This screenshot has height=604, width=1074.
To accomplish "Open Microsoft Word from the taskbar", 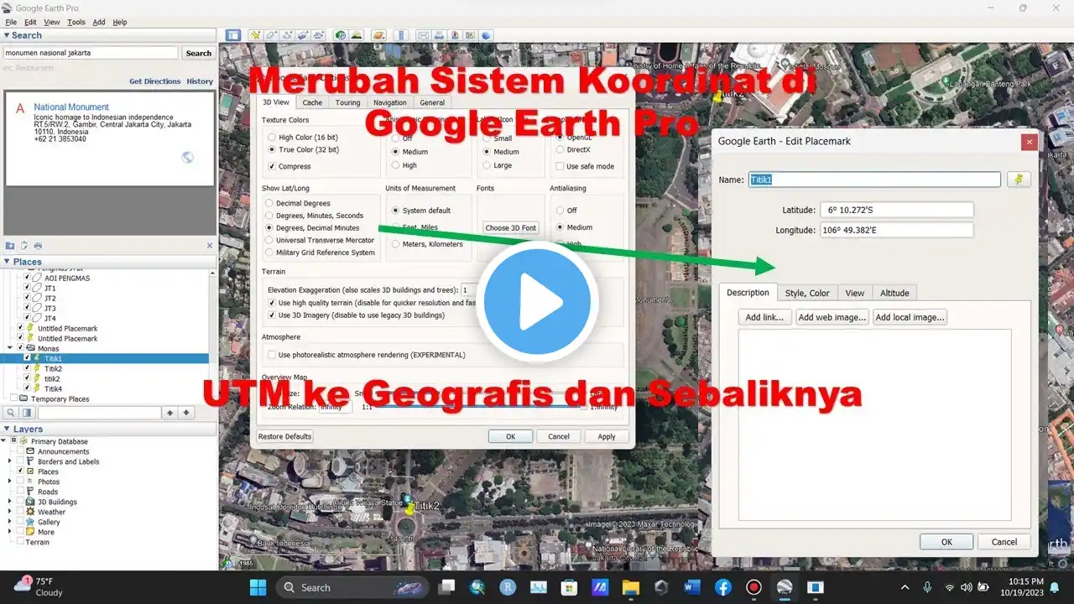I will [x=691, y=587].
